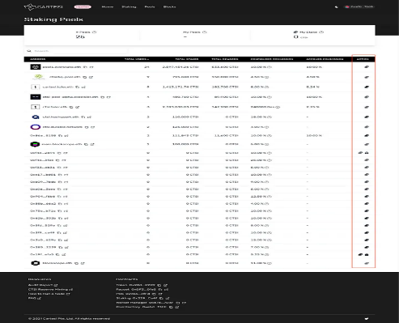This screenshot has height=323, width=399.
Task: Open the connected wallet account in the header
Action: (x=359, y=6)
